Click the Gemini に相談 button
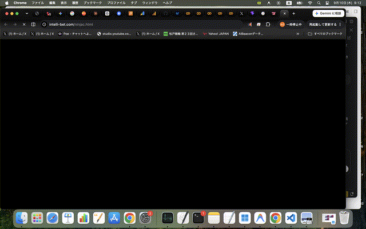The width and height of the screenshot is (366, 229). (328, 14)
